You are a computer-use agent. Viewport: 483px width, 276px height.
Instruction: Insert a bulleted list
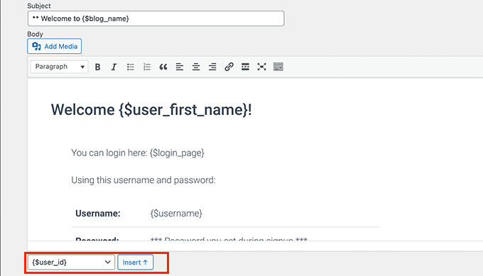131,67
